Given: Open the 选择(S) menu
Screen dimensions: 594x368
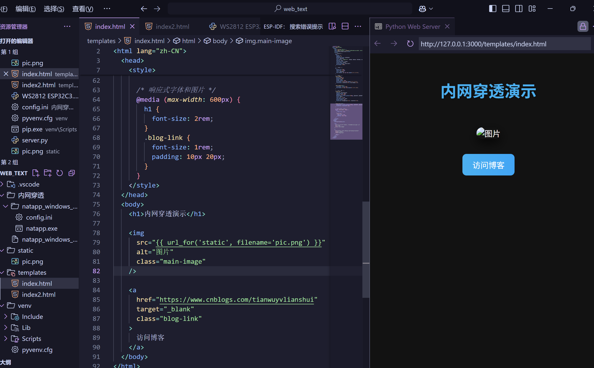Looking at the screenshot, I should (54, 9).
